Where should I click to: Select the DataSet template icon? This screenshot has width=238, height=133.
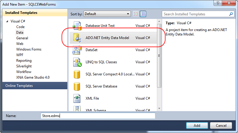pos(77,50)
